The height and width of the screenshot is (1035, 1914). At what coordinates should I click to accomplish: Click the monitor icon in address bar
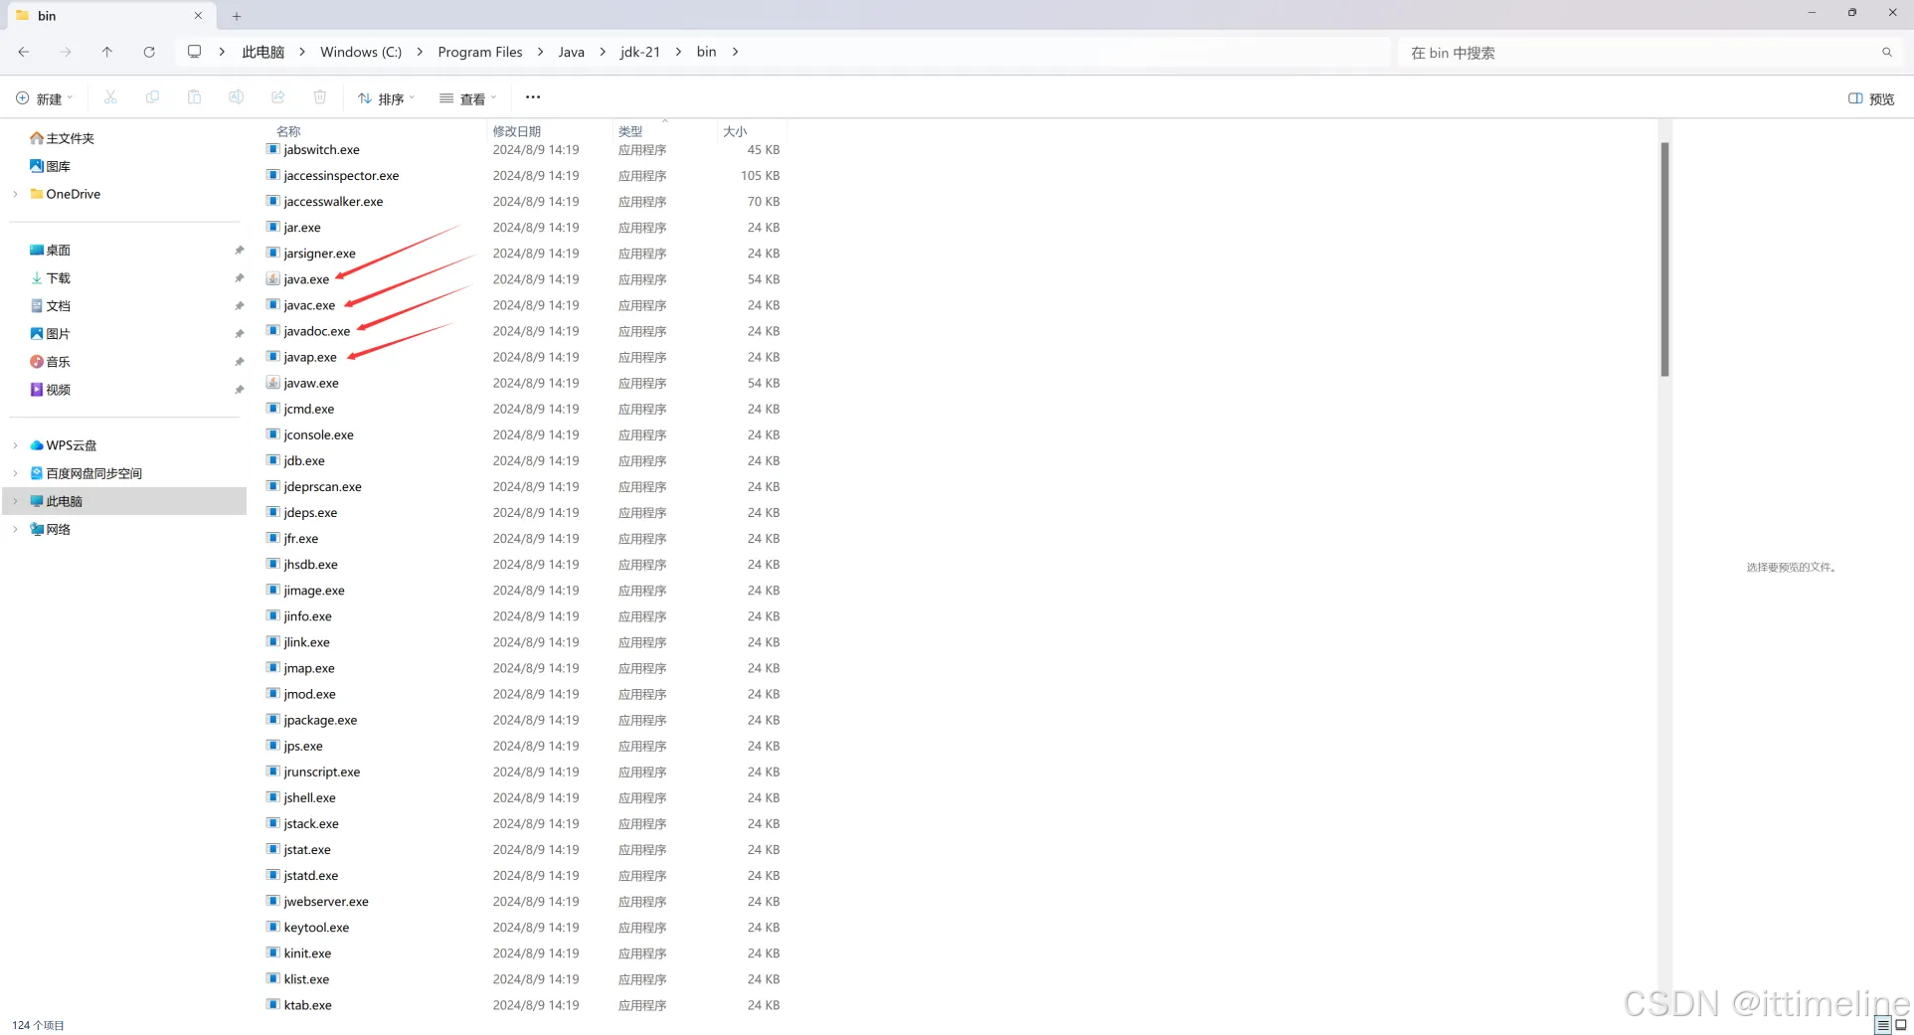coord(194,52)
